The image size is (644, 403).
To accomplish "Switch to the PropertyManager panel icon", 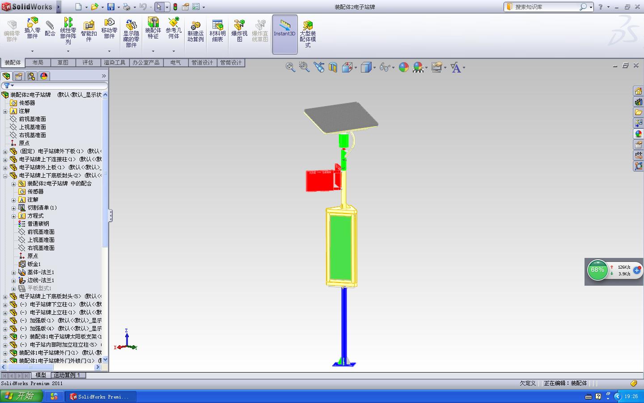I will coord(19,76).
